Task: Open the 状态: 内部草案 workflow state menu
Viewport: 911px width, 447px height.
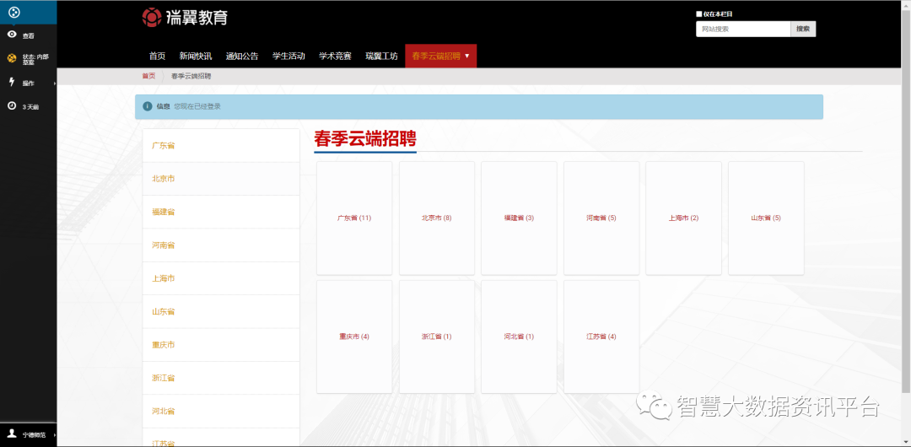Action: tap(29, 59)
